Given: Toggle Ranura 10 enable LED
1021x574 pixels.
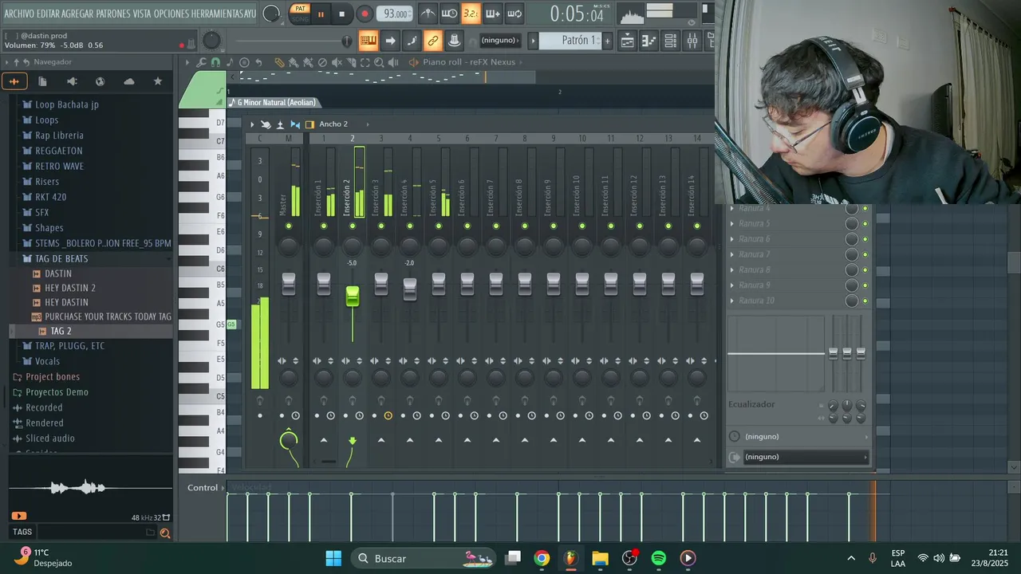Looking at the screenshot, I should 865,301.
